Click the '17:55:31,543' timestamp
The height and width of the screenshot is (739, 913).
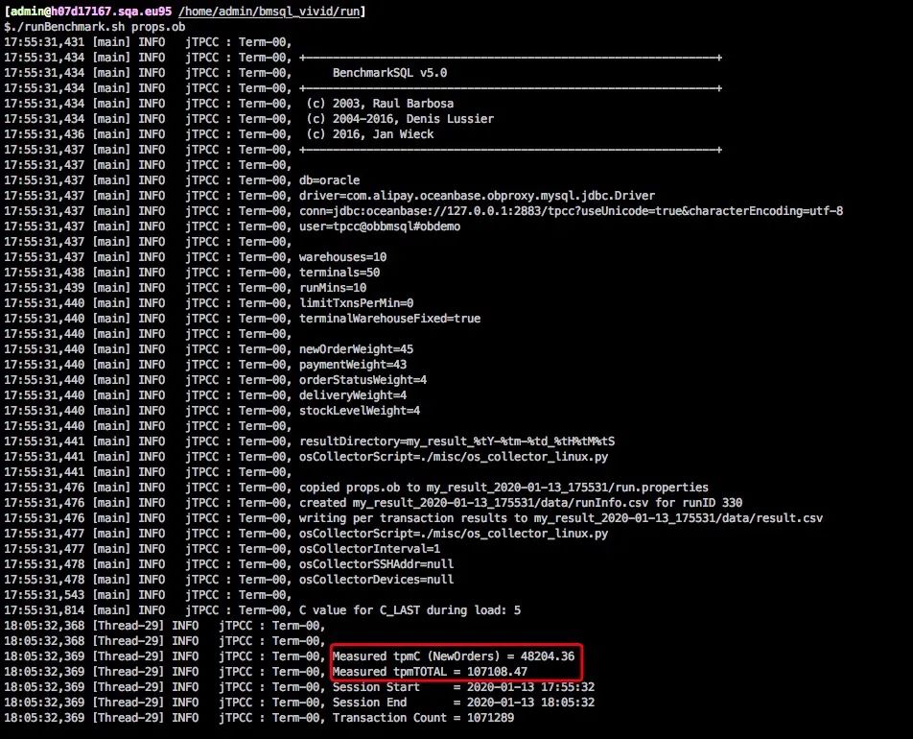click(44, 595)
